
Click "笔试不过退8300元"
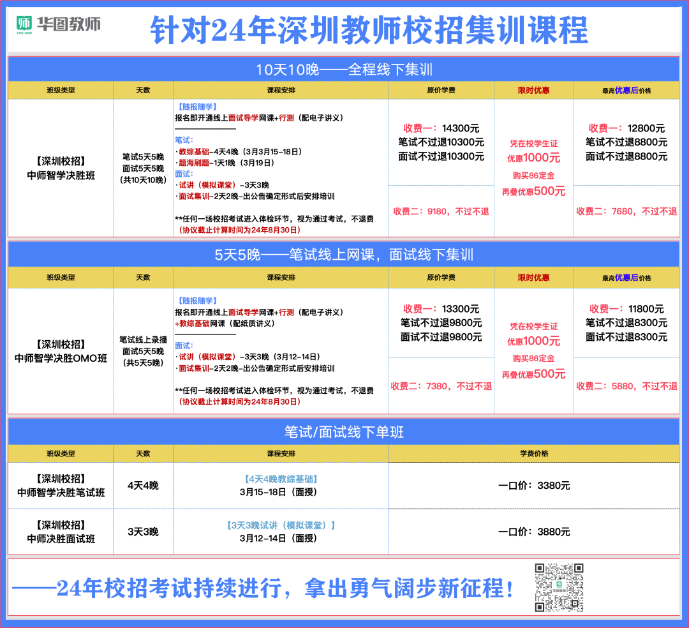click(626, 323)
